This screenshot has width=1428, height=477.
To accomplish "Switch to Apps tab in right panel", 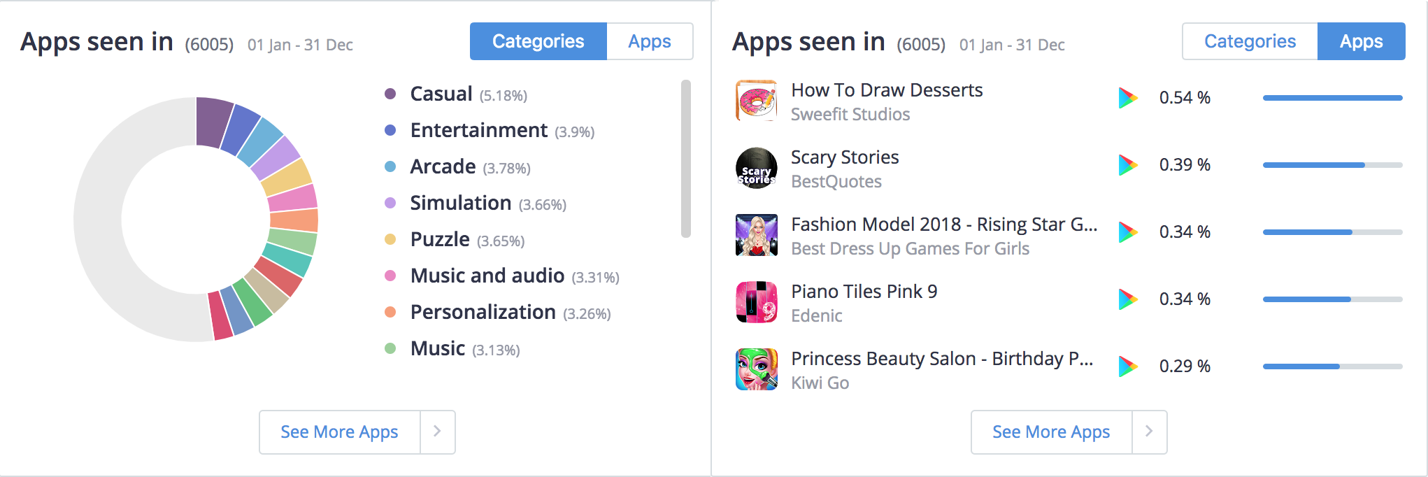I will coord(1362,41).
